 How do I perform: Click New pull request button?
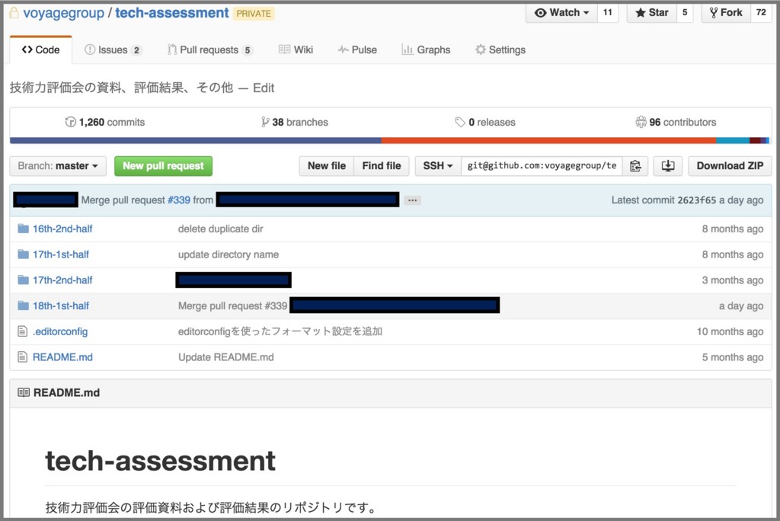point(163,166)
